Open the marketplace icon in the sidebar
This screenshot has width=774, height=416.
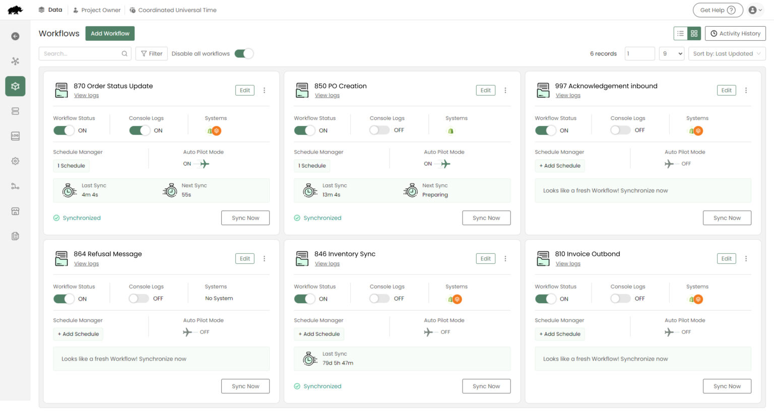15,211
